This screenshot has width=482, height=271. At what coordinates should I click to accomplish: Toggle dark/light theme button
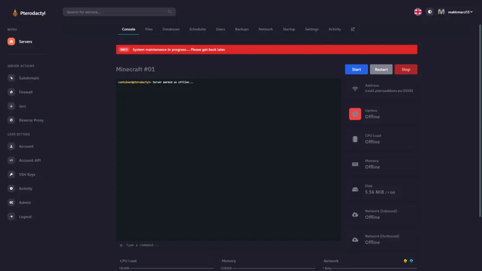tap(430, 12)
